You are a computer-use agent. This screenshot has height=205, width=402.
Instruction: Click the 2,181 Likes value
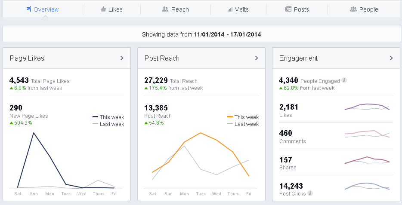coord(288,107)
